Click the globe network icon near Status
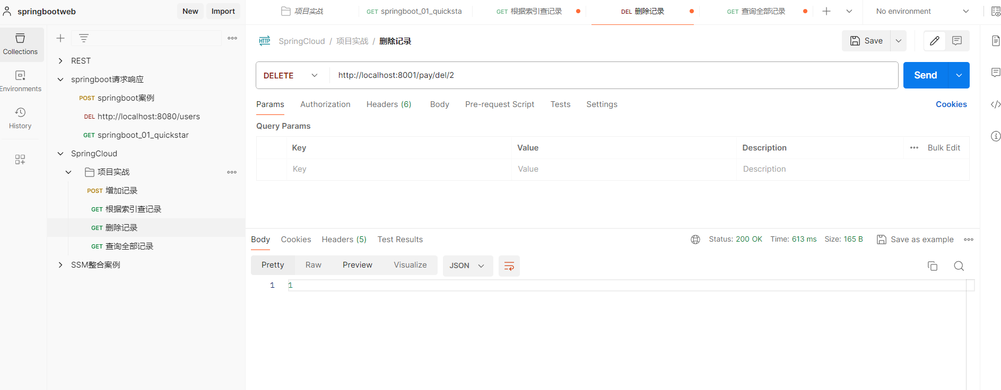 (x=695, y=240)
